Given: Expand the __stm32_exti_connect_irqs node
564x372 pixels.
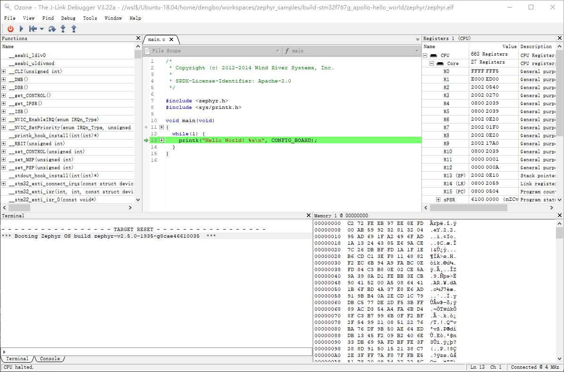Looking at the screenshot, I should [4, 184].
